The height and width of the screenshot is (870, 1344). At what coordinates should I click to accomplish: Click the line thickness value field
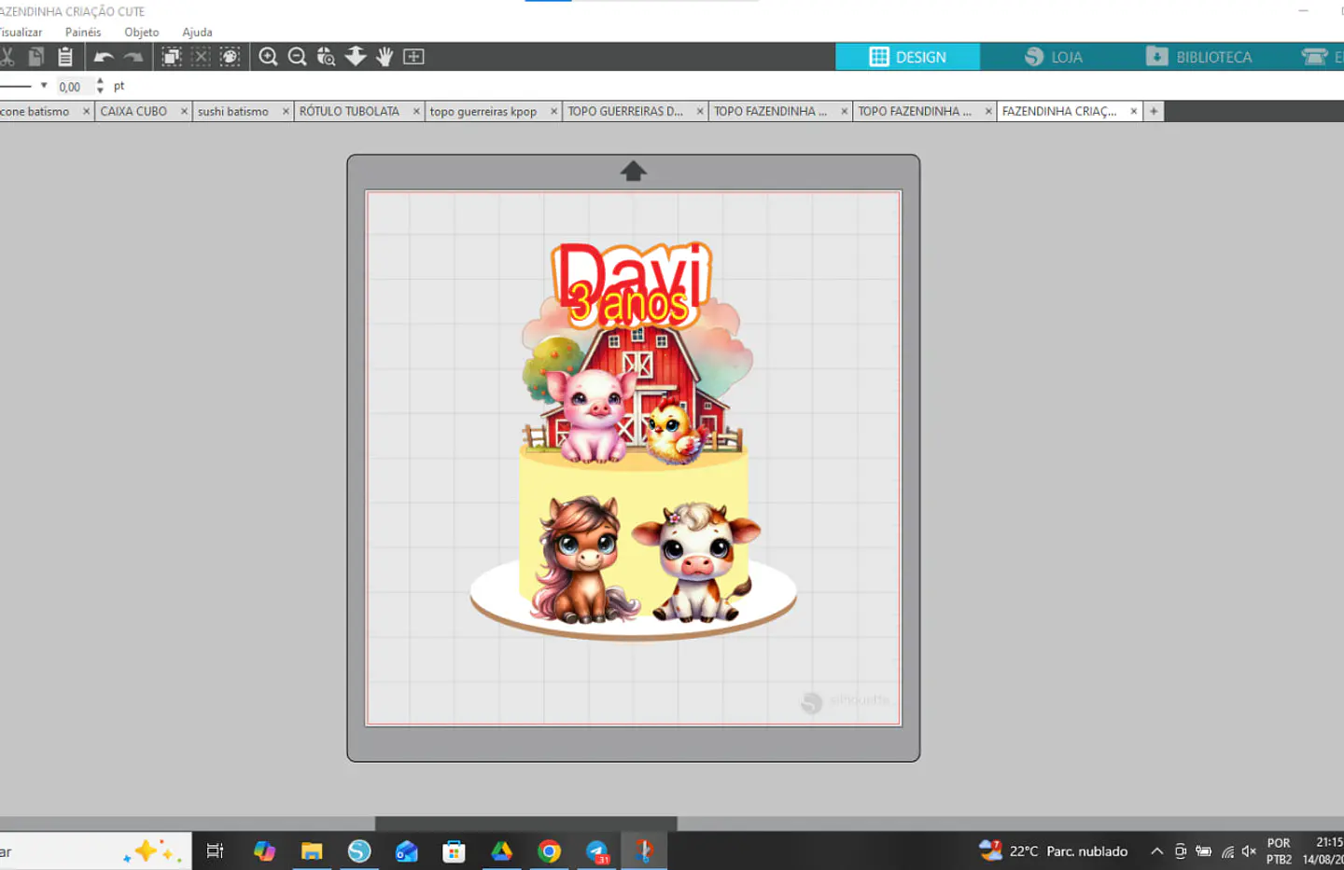point(73,87)
